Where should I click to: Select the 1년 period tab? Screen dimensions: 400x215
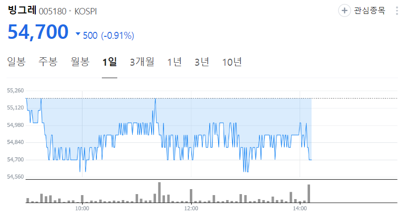coord(174,62)
